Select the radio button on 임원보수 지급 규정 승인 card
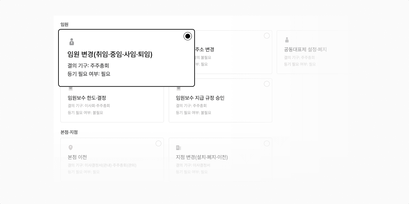 pyautogui.click(x=267, y=84)
